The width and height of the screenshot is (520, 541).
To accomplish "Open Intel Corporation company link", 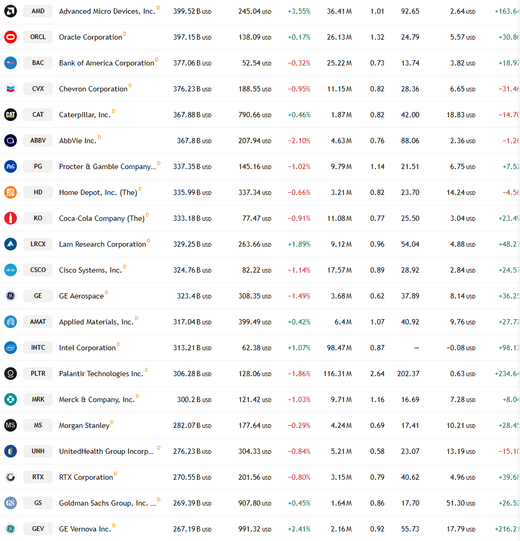I will [87, 348].
